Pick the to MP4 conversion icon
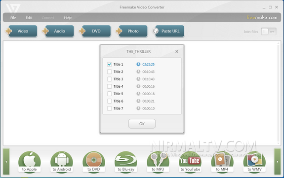Image resolution: width=284 pixels, height=178 pixels. [222, 162]
